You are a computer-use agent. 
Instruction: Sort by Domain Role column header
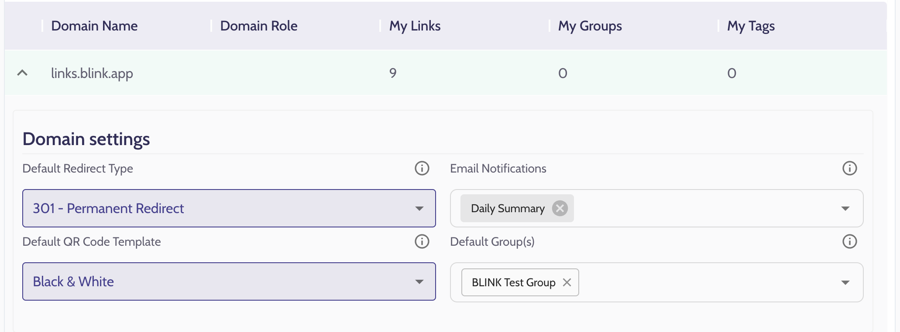pos(259,26)
